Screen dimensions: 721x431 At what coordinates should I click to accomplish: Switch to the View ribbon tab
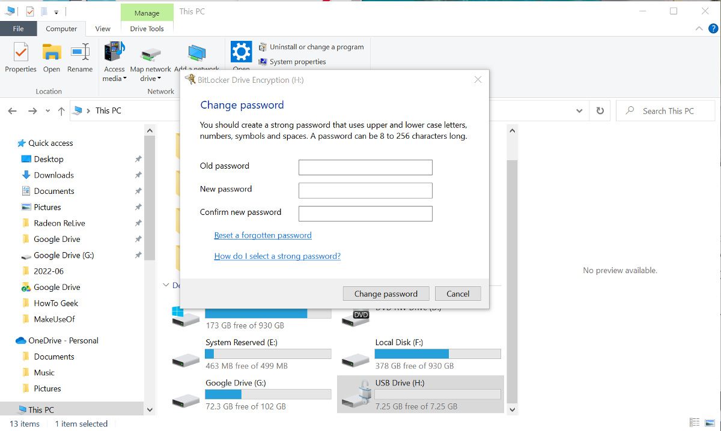pyautogui.click(x=103, y=28)
